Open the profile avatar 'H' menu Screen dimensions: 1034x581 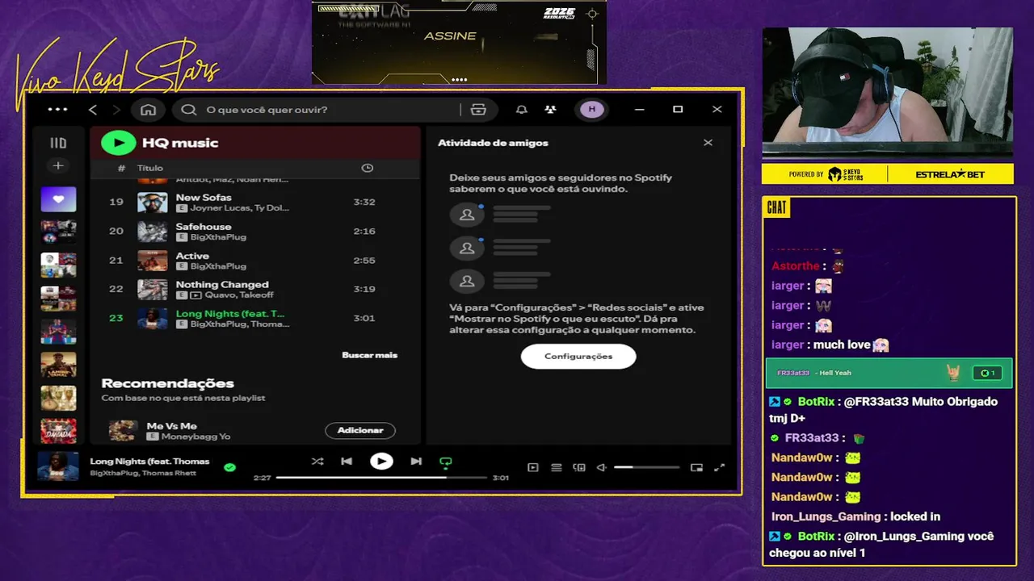coord(592,110)
